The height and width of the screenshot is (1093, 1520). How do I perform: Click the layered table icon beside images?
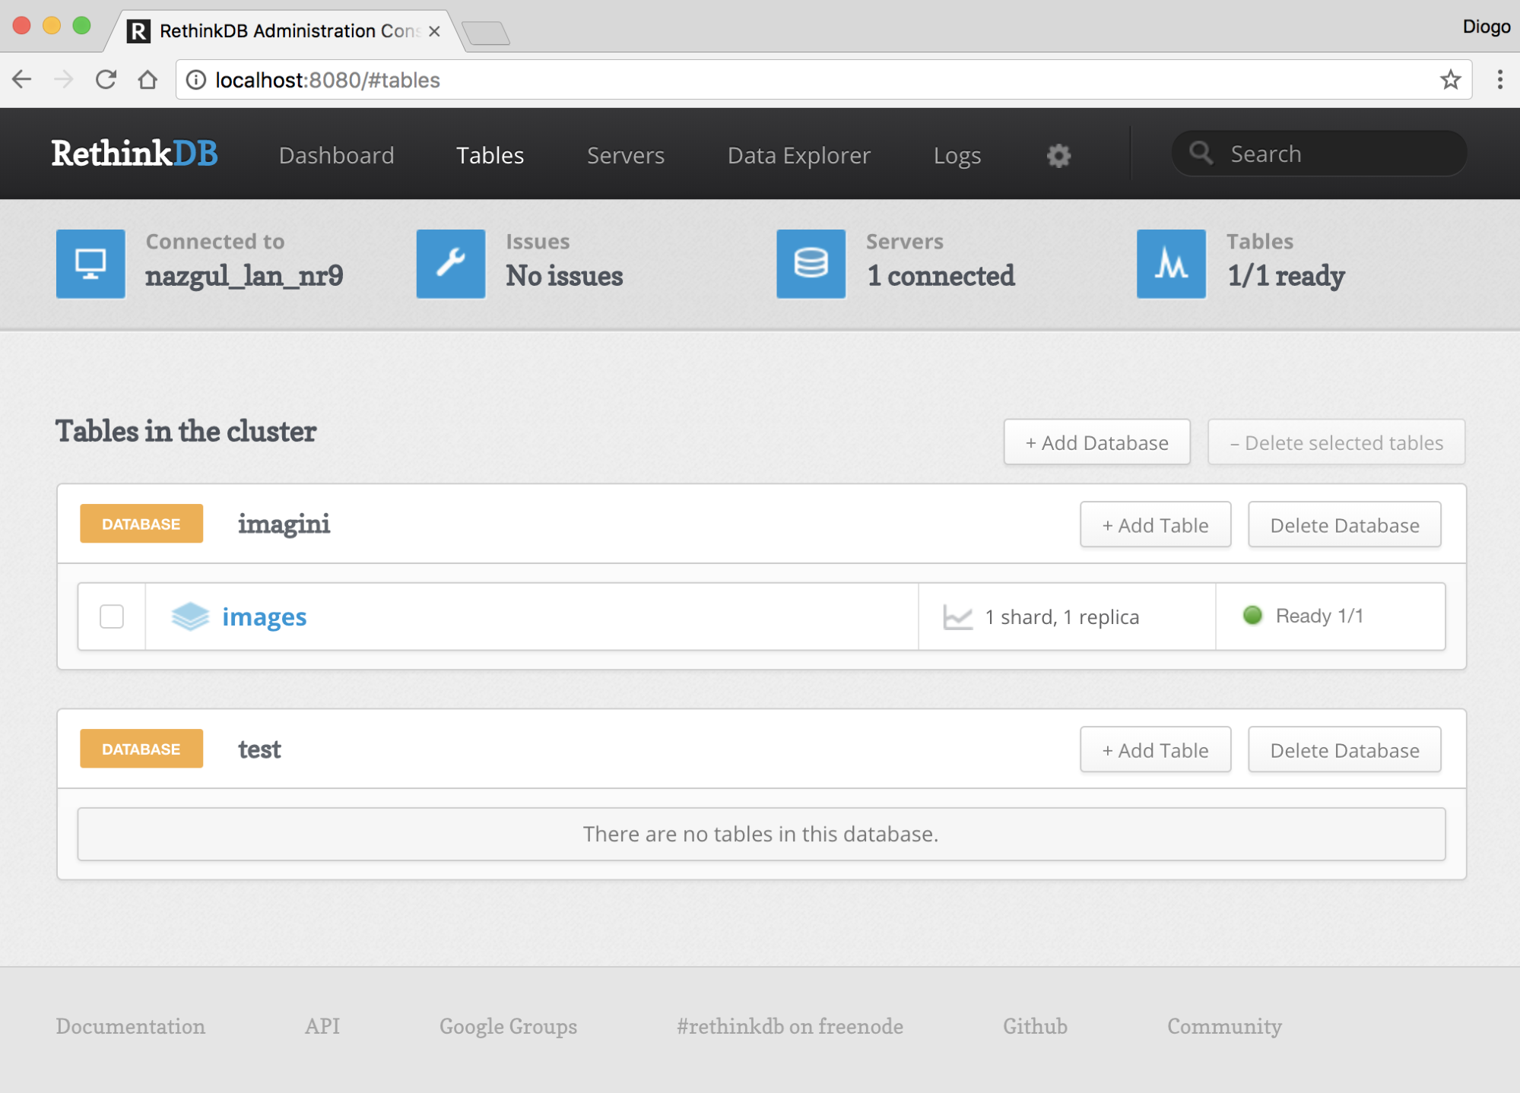(190, 616)
